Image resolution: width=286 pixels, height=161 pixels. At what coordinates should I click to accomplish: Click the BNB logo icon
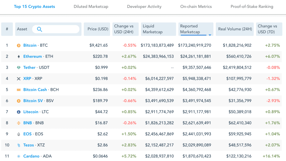[x=19, y=123]
